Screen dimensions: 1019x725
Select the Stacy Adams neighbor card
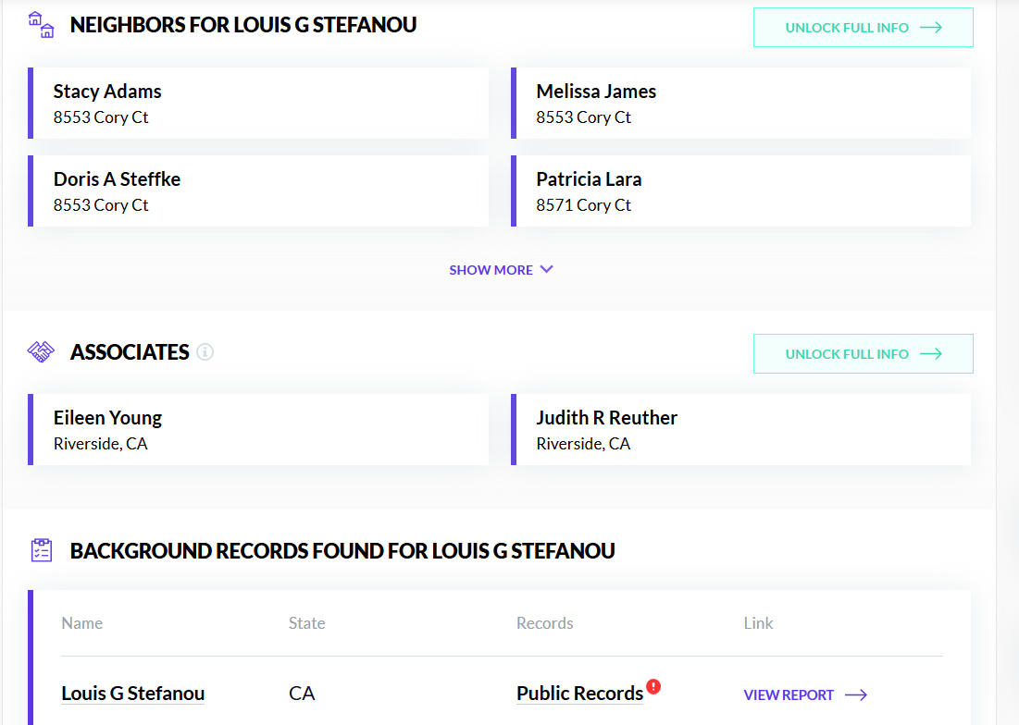point(259,103)
